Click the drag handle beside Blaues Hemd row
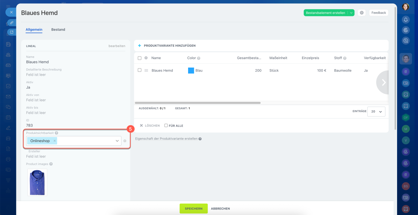Viewport: 418px width, 215px height. pyautogui.click(x=146, y=70)
